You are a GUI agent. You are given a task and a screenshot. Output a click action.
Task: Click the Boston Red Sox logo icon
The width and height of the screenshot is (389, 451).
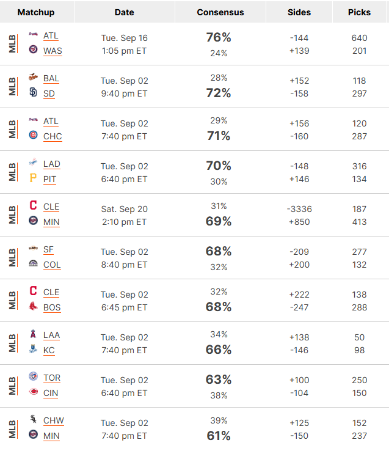coord(33,306)
